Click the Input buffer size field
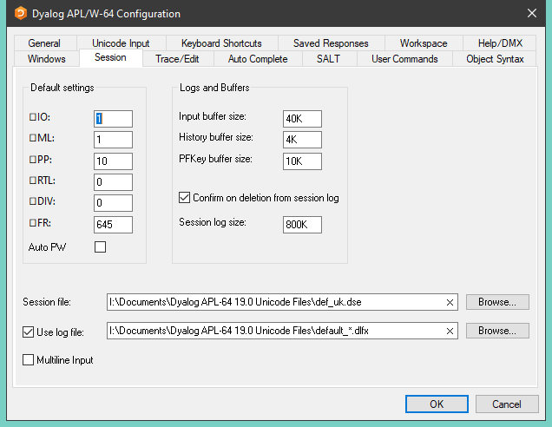This screenshot has height=427, width=552. click(302, 118)
